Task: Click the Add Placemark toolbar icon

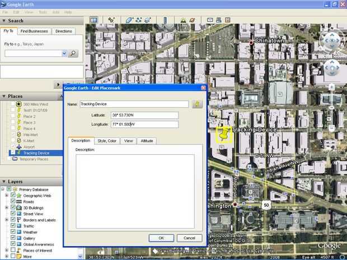Action: [111, 20]
